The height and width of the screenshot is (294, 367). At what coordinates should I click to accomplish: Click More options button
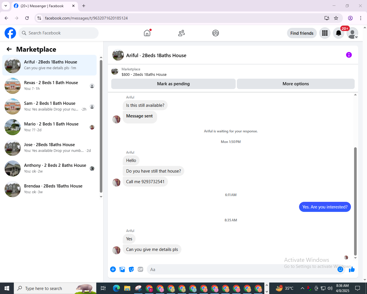point(296,84)
